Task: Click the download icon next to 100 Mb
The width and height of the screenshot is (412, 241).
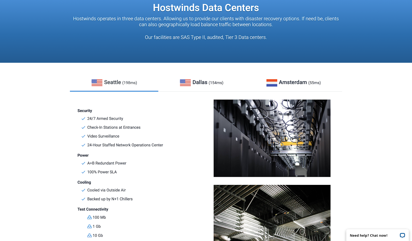Action: [89, 217]
